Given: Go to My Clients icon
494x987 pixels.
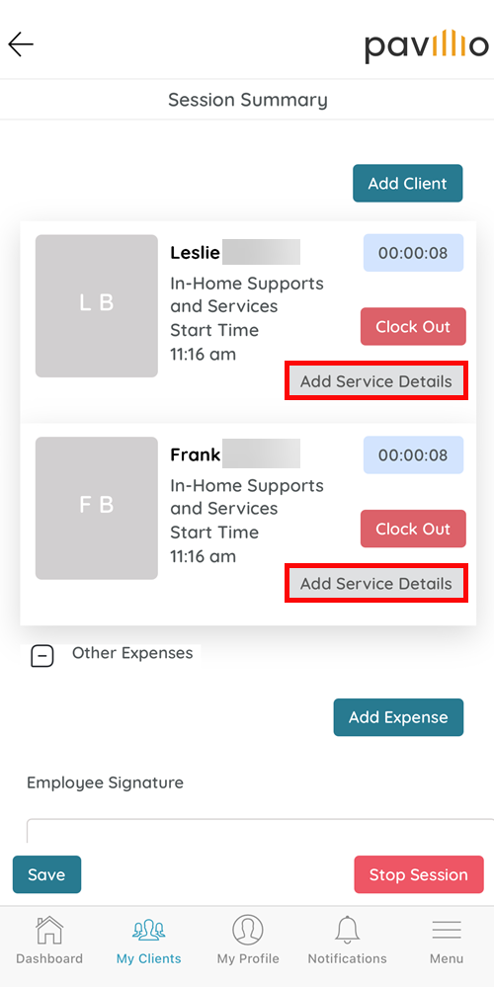Looking at the screenshot, I should (x=148, y=930).
